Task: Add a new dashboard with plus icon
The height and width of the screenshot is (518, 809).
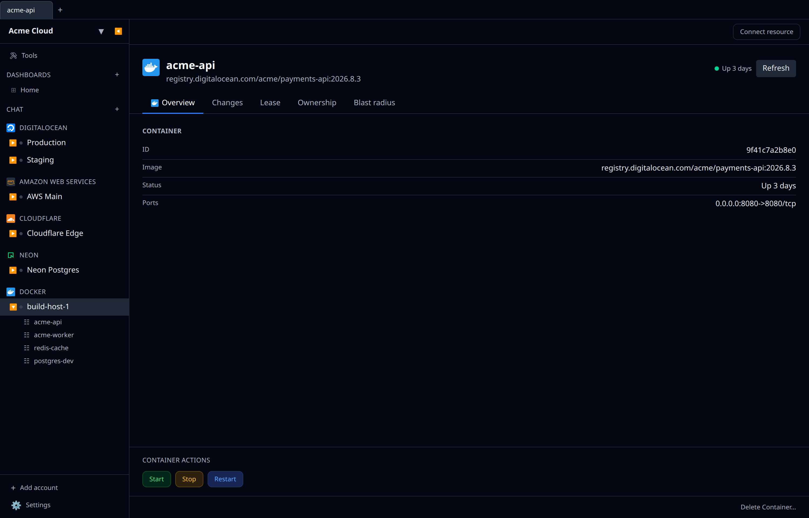Action: [x=117, y=75]
